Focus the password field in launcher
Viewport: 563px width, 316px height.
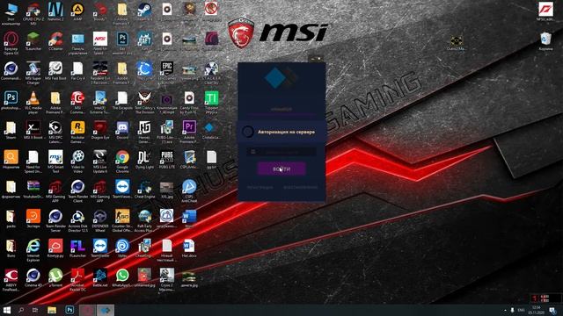coord(281,152)
